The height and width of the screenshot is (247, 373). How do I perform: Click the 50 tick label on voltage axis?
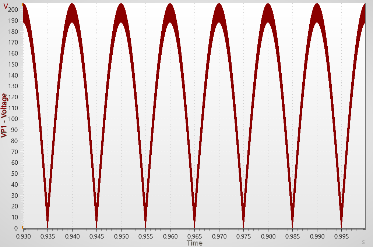coord(14,174)
